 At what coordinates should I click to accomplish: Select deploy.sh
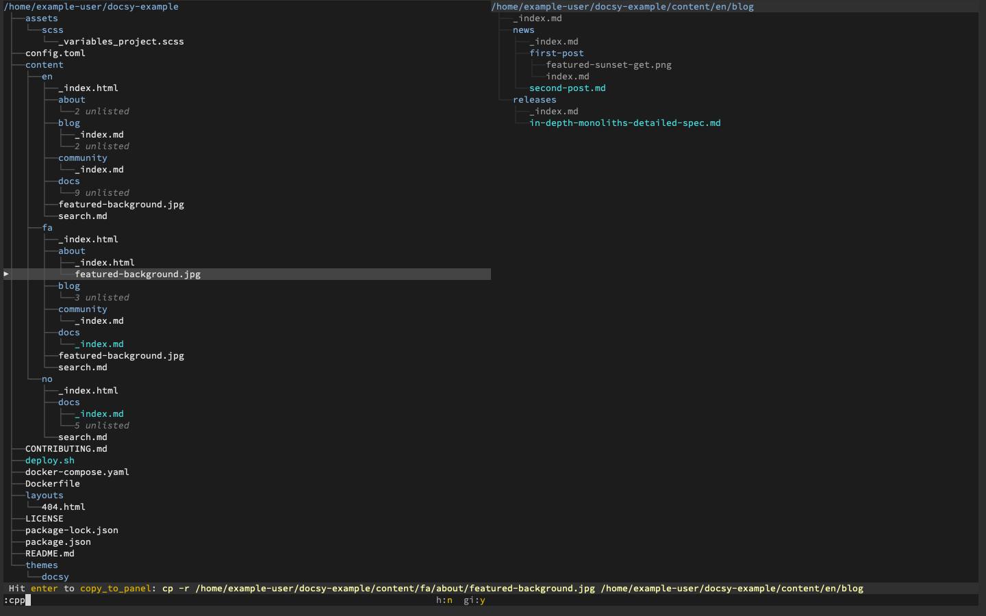[x=49, y=460]
